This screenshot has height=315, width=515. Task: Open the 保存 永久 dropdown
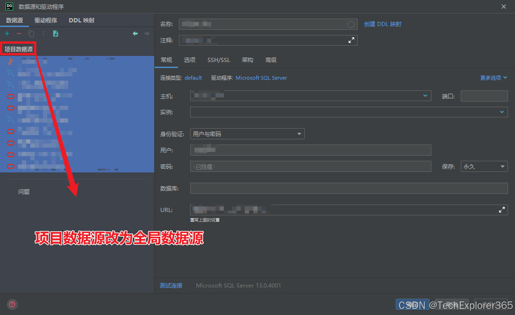484,167
